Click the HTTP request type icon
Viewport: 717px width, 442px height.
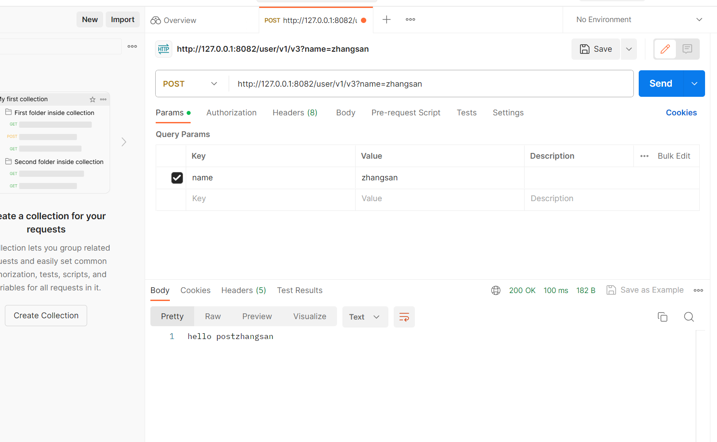(x=164, y=49)
